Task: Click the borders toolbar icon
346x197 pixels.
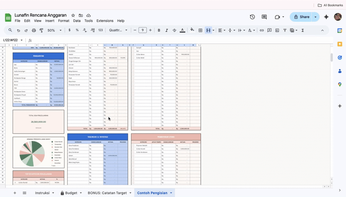Action: tap(200, 30)
